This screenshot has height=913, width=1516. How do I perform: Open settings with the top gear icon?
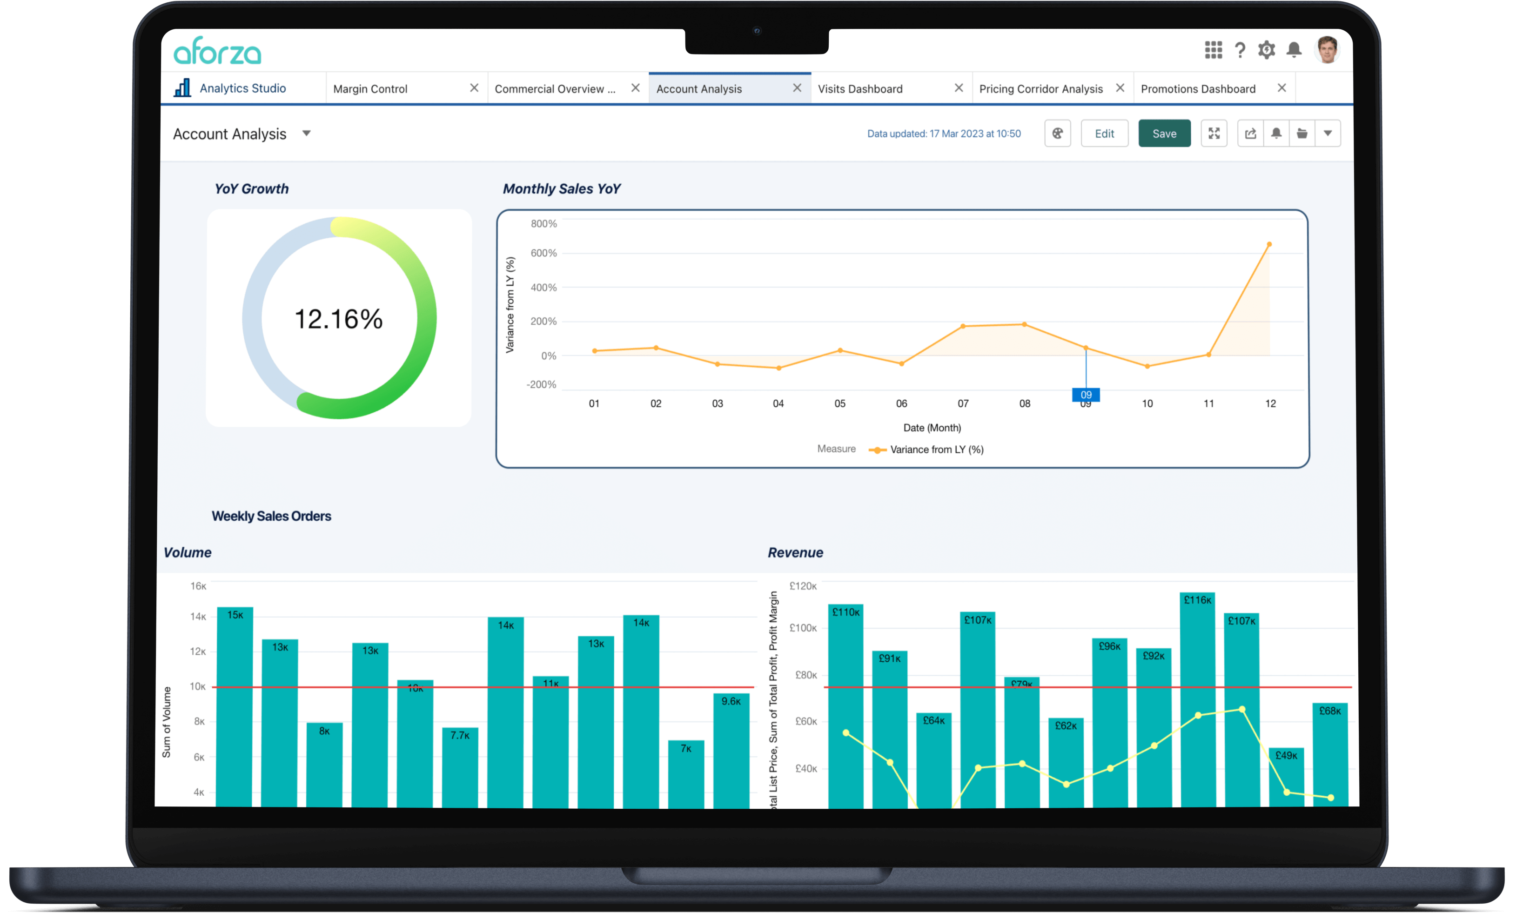[x=1266, y=50]
